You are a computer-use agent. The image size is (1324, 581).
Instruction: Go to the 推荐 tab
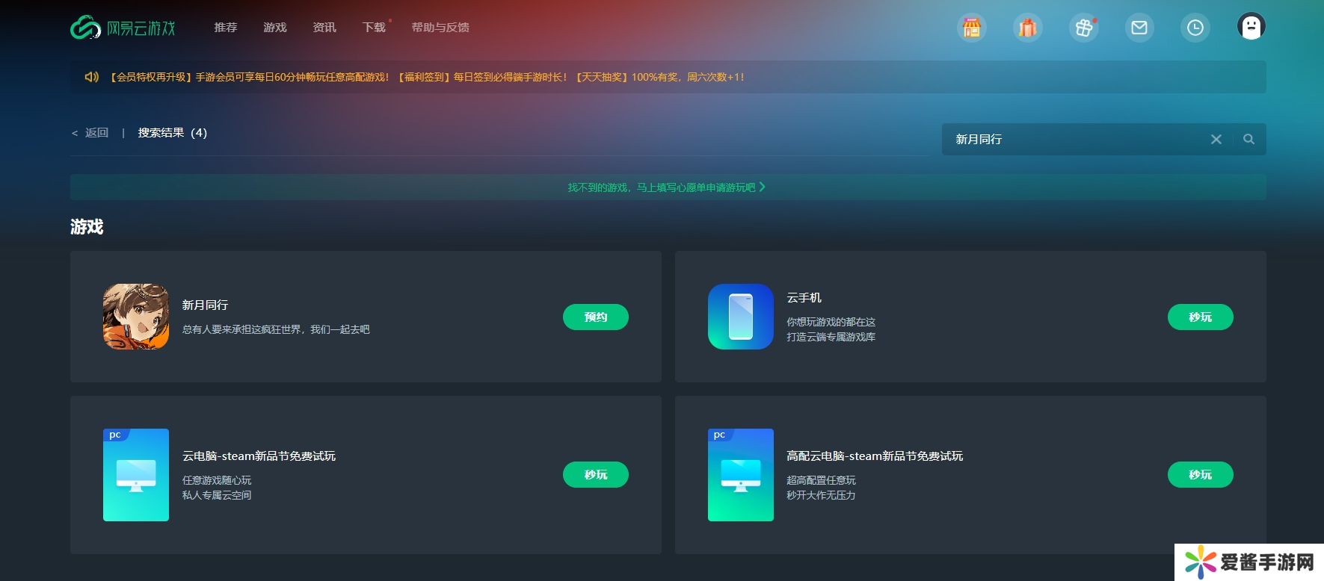pos(225,28)
